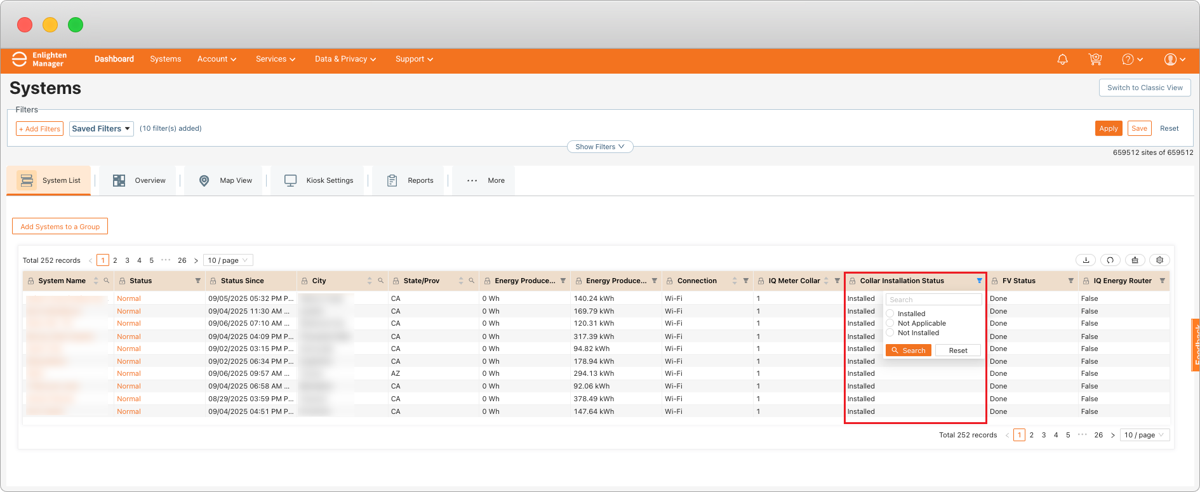Click the Save filters button
1200x492 pixels.
1140,128
